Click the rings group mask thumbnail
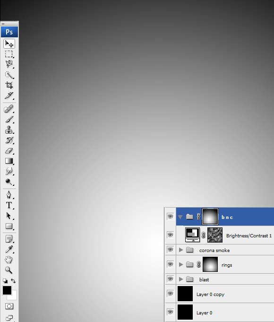 coord(210,264)
